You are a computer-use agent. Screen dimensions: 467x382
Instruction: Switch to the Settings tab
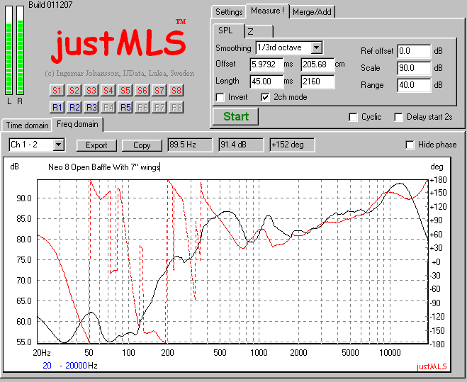pyautogui.click(x=229, y=12)
